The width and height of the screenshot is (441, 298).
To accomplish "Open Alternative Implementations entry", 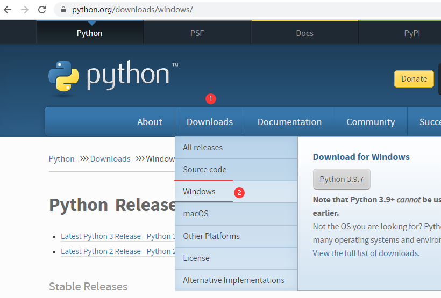I will tap(236, 280).
